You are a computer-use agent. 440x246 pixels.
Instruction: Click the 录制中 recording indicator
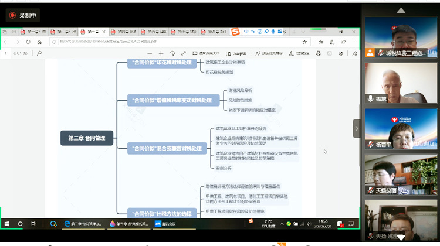coord(23,15)
